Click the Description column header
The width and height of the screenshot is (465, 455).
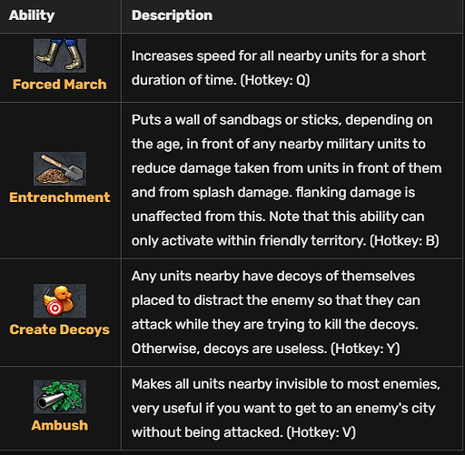172,15
